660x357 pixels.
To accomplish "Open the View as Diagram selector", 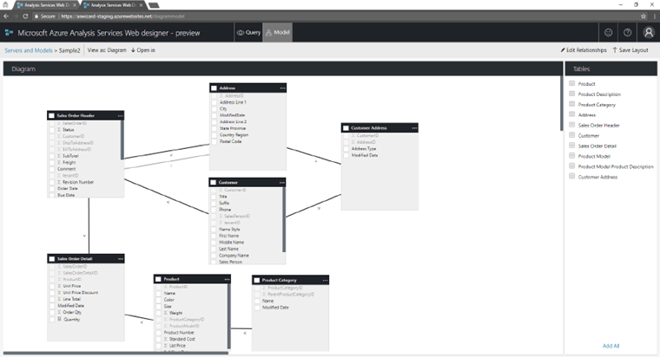I will point(107,50).
